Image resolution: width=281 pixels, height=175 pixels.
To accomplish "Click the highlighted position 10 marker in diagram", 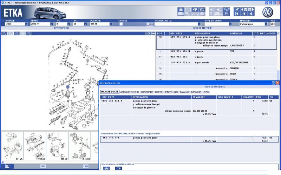I will [67, 87].
